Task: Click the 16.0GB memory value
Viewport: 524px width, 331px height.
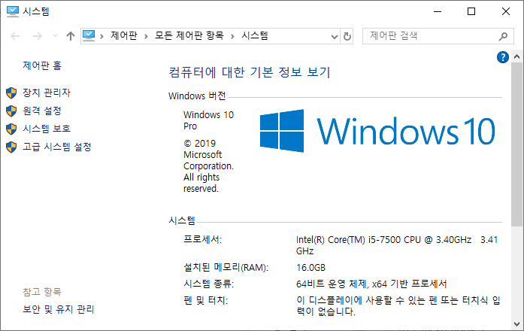Action: (x=310, y=268)
